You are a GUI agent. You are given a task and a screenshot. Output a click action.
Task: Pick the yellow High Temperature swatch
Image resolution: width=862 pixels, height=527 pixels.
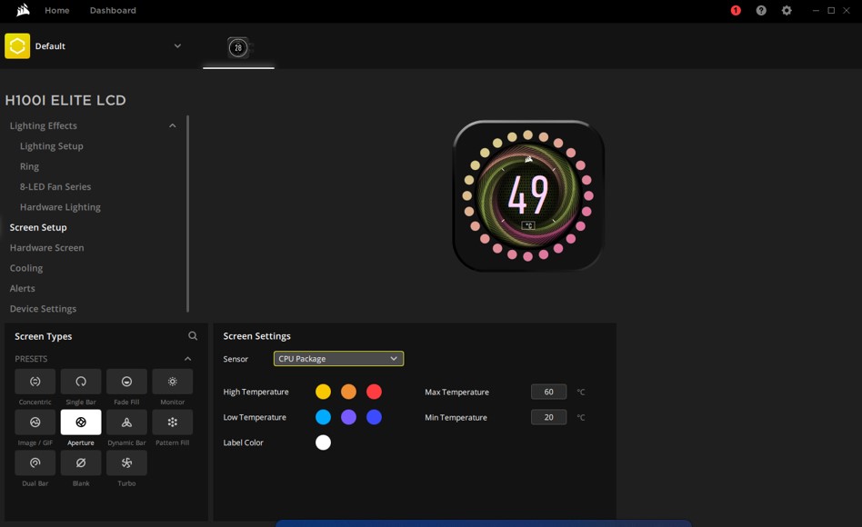point(324,392)
